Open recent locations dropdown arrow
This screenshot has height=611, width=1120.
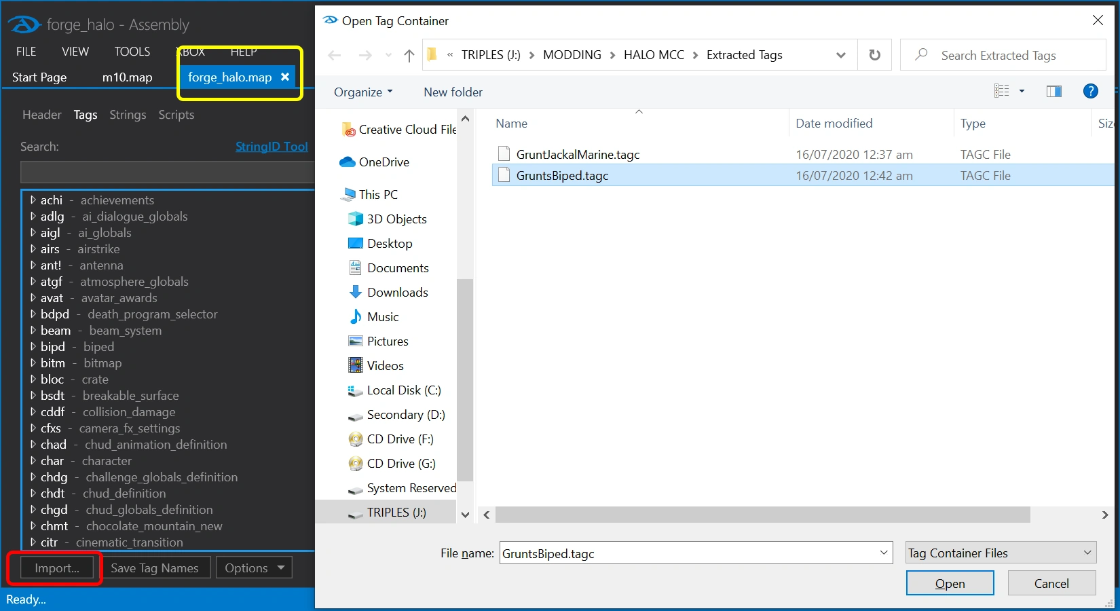[x=388, y=56]
